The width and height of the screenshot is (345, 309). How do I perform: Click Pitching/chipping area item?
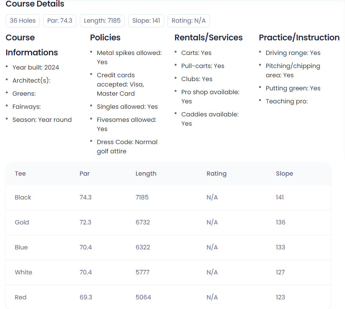[293, 71]
